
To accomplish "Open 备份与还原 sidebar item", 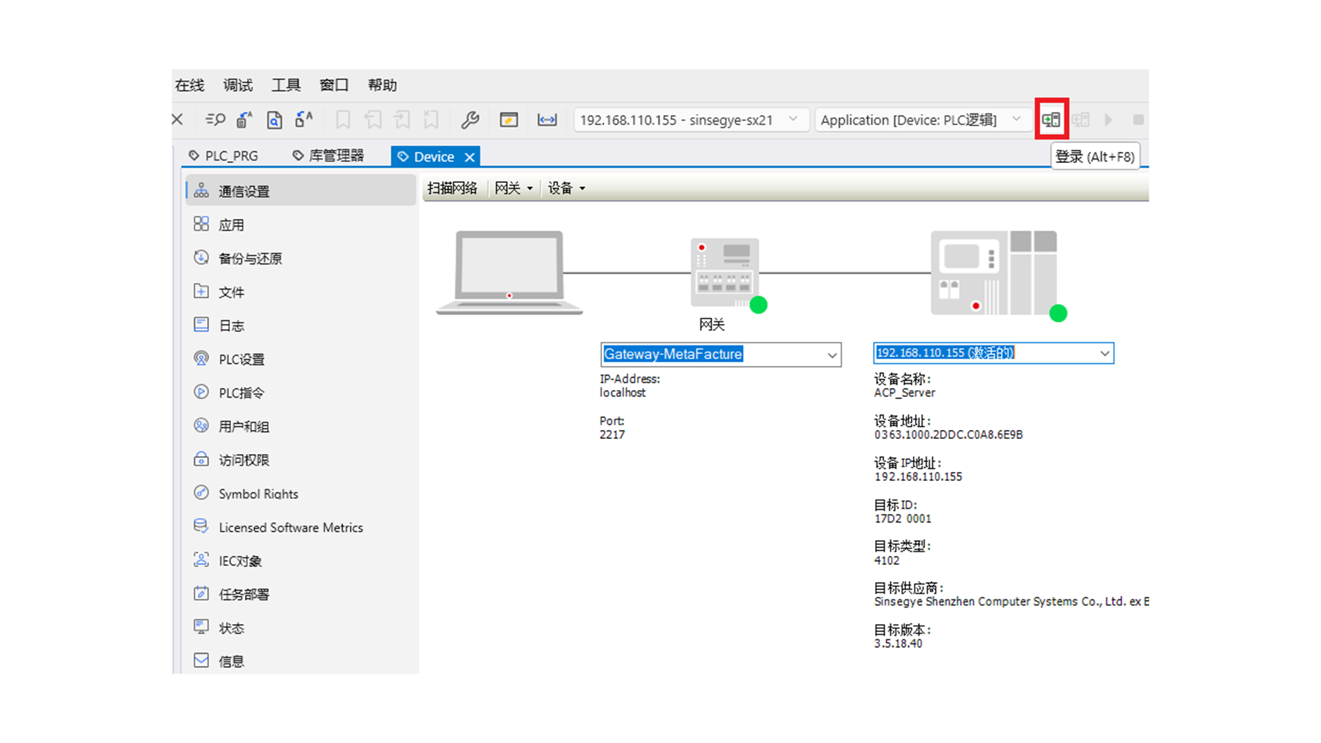I will pyautogui.click(x=250, y=259).
